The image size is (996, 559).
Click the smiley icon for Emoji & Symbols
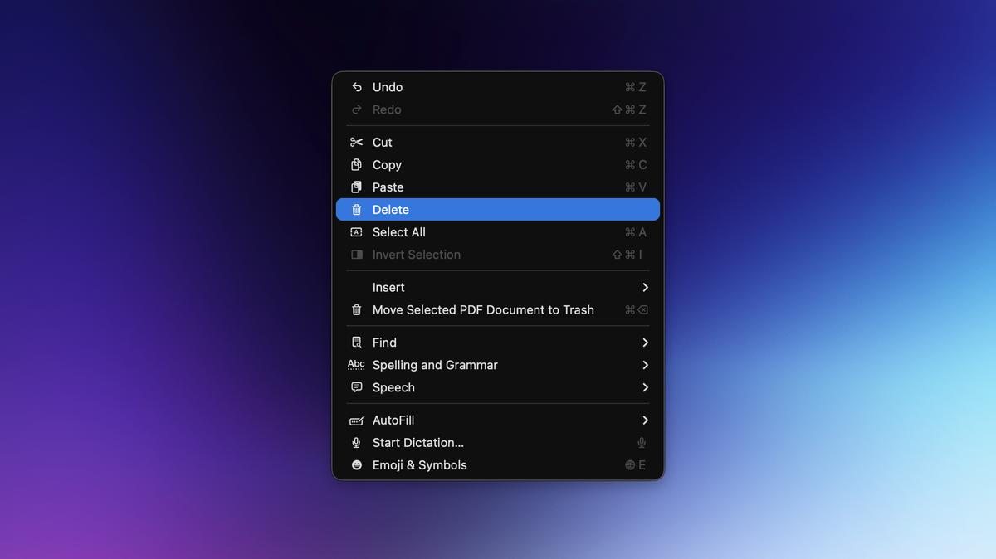pyautogui.click(x=357, y=465)
